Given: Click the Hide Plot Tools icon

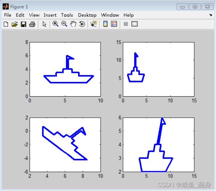Looking at the screenshot, I should (126, 24).
